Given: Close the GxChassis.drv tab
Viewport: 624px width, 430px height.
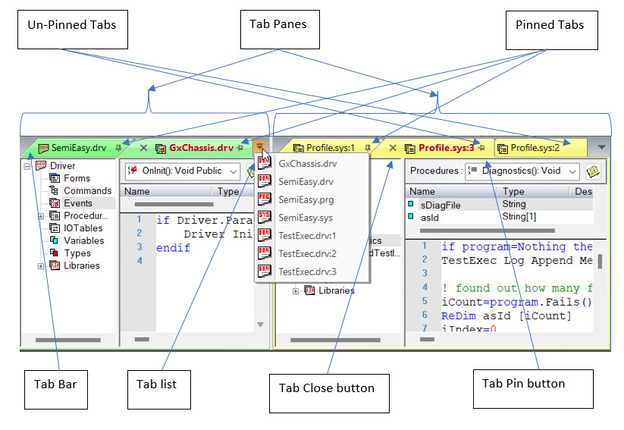Looking at the screenshot, I should click(143, 149).
